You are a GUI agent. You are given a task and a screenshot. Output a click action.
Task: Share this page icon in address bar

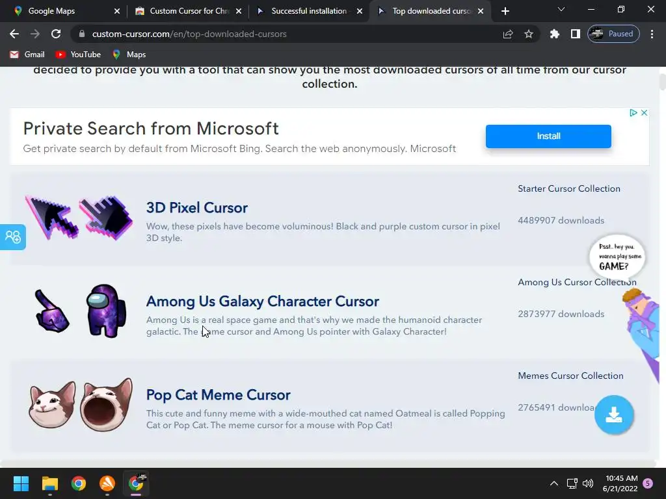tap(508, 34)
